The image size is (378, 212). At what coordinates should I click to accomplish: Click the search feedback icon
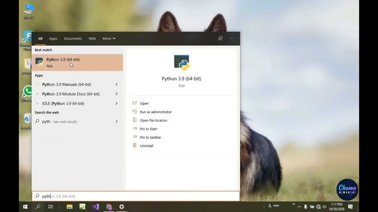click(220, 38)
